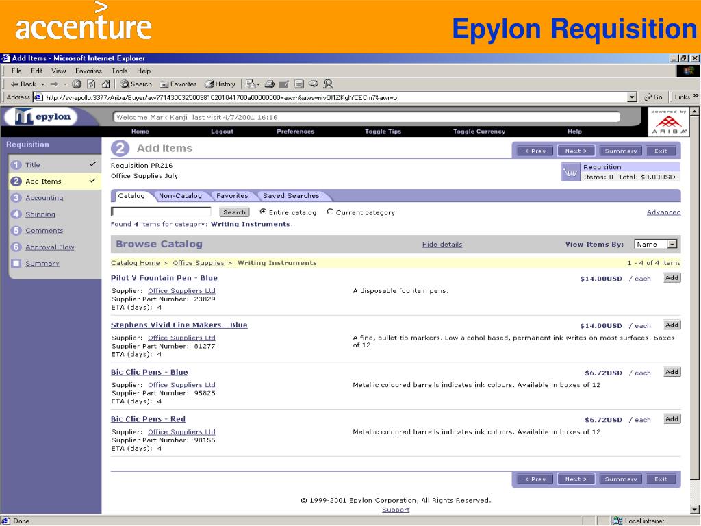The width and height of the screenshot is (701, 526).
Task: Click Toggle Currency in navigation bar
Action: pyautogui.click(x=479, y=131)
